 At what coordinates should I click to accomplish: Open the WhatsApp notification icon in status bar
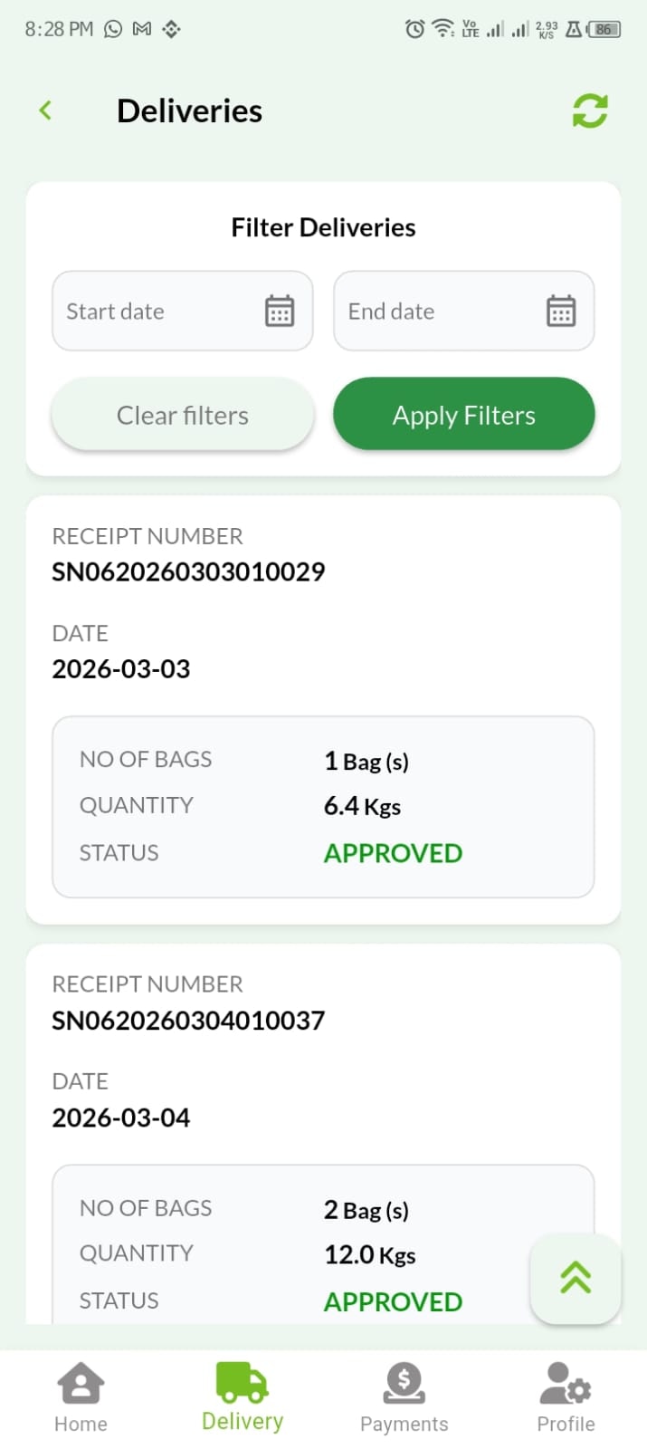pos(112,28)
